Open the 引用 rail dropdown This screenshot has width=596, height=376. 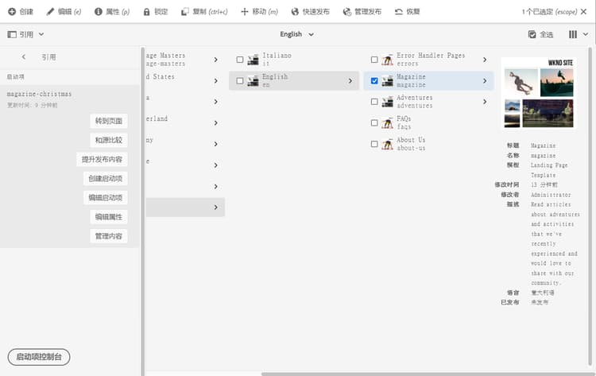(x=25, y=35)
